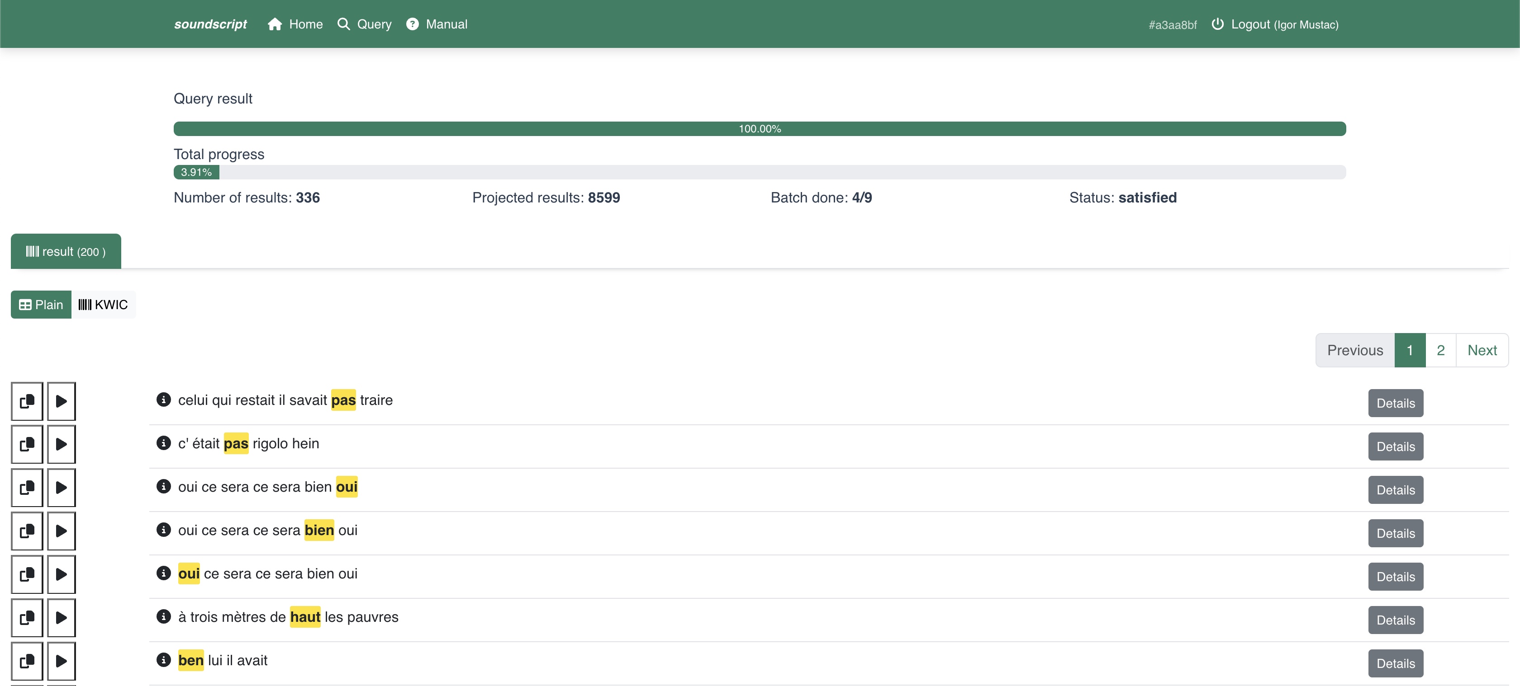Click the Next pagination button

coord(1482,350)
